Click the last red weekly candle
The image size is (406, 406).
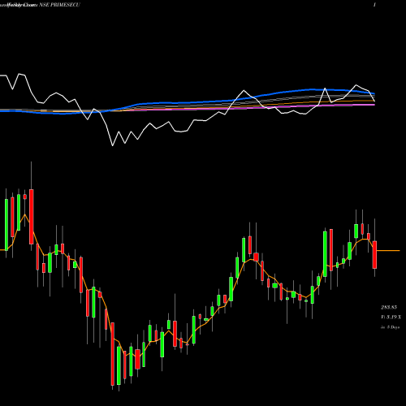click(x=374, y=255)
